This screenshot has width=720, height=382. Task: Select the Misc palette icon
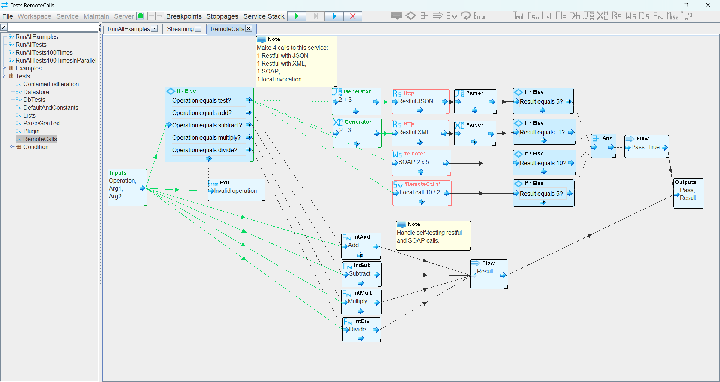coord(672,16)
